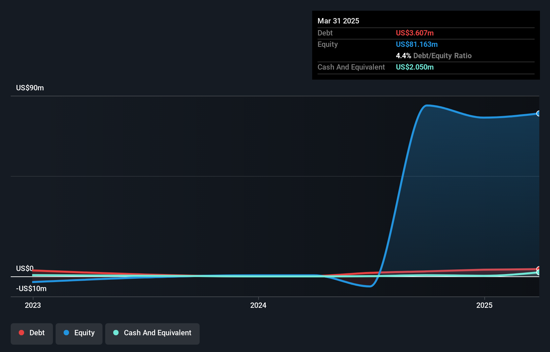The image size is (550, 352).
Task: Click the red Debt legend dot
Action: (21, 333)
